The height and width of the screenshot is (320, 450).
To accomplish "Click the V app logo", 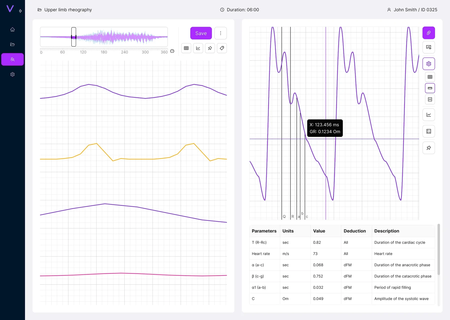I will [x=10, y=9].
